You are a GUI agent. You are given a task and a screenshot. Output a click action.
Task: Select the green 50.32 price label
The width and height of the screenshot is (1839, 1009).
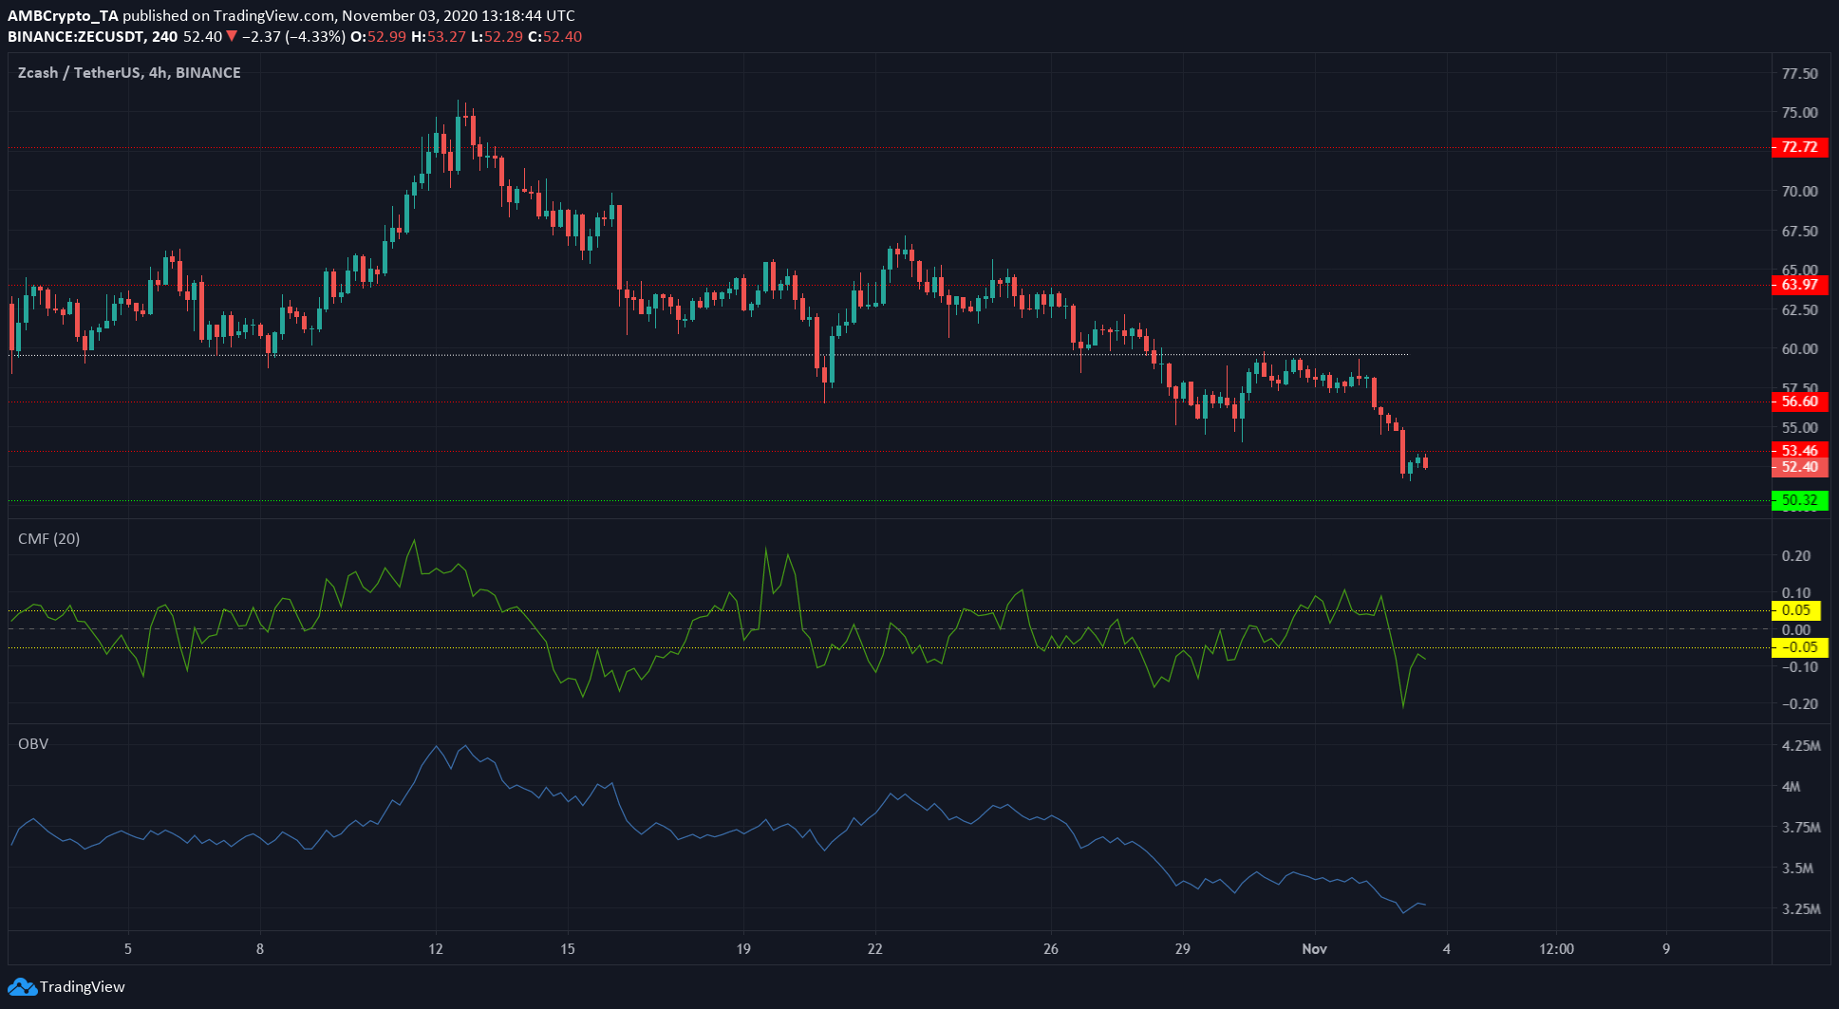(x=1799, y=500)
